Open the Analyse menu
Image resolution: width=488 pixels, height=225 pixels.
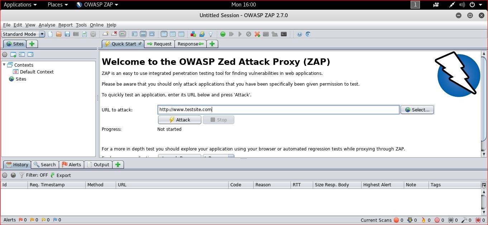(x=47, y=25)
